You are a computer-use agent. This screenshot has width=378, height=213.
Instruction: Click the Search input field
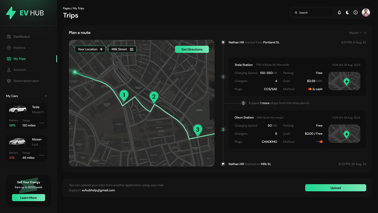coord(312,12)
